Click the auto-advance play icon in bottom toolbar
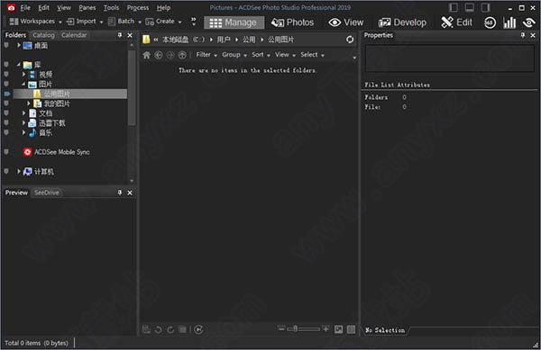This screenshot has height=350, width=541. (198, 329)
